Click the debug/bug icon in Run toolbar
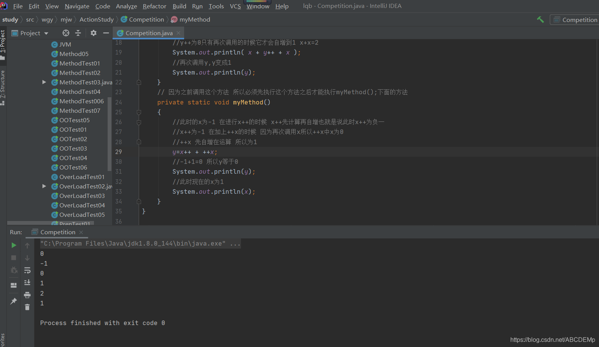599x347 pixels. point(14,270)
